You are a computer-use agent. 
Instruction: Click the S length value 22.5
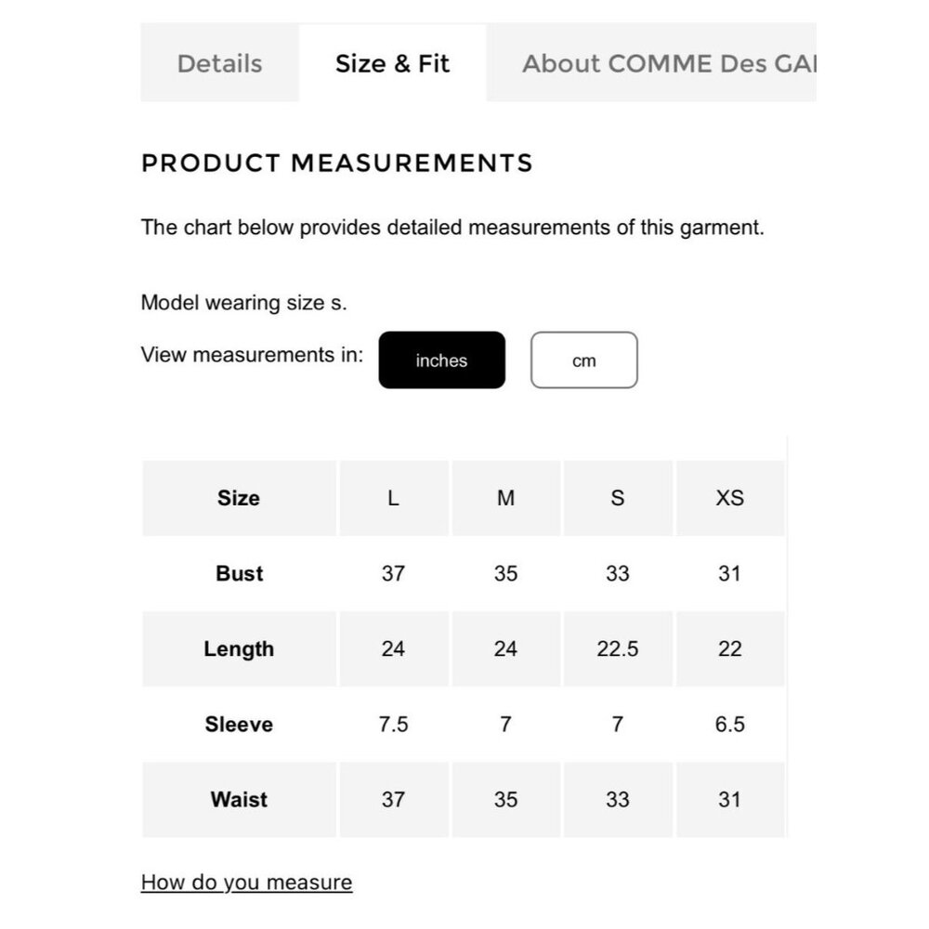pyautogui.click(x=618, y=648)
